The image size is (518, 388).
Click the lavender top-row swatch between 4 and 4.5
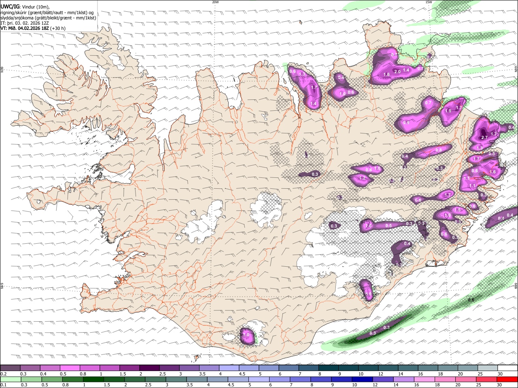[x=229, y=368]
